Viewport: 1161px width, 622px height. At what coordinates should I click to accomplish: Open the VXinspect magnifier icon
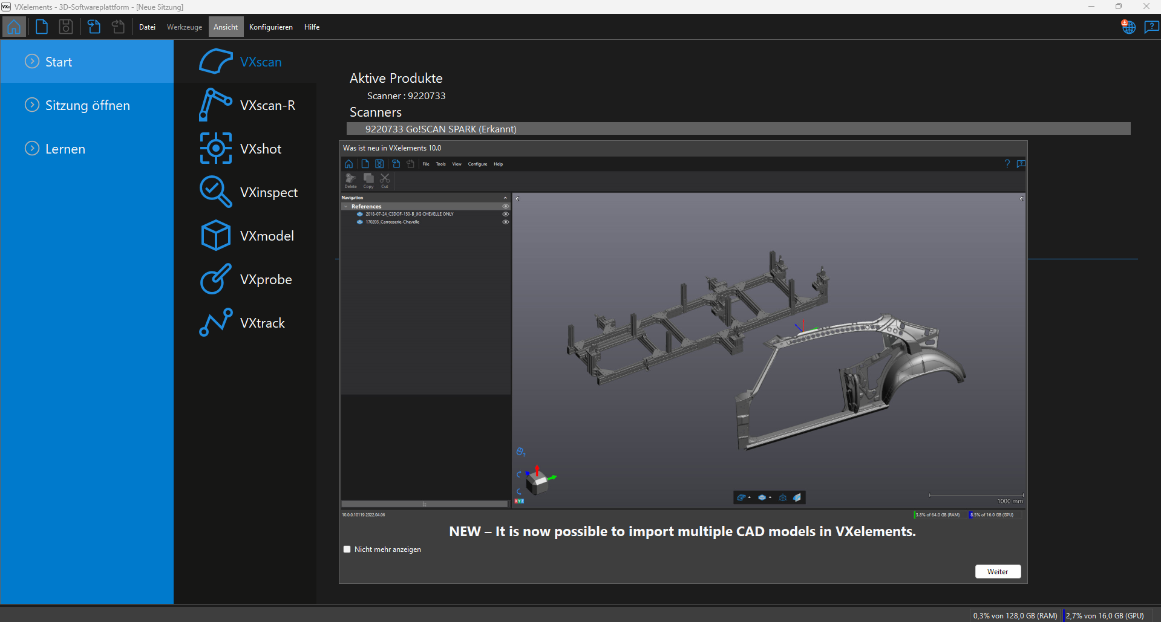(215, 192)
